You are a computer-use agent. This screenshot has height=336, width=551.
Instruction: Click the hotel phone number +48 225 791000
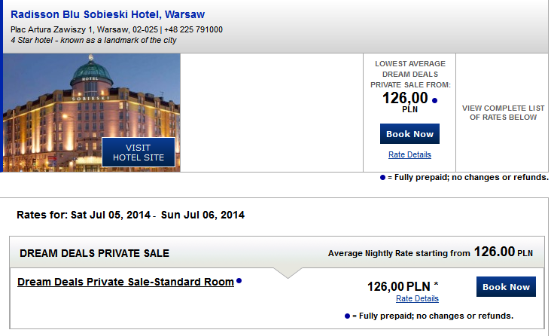click(193, 29)
